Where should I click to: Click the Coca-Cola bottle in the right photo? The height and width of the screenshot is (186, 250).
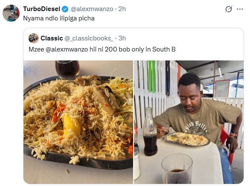click(x=150, y=132)
